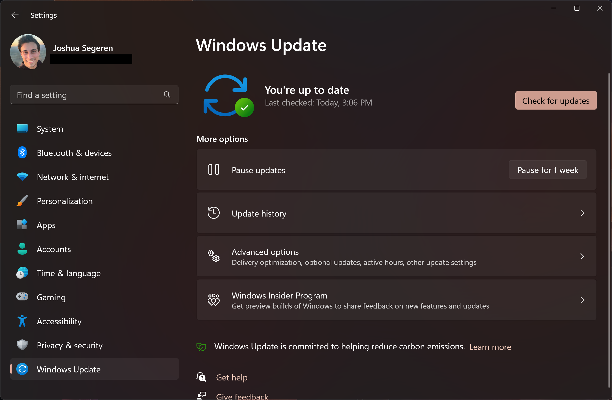
Task: Select Personalization in sidebar
Action: click(94, 201)
